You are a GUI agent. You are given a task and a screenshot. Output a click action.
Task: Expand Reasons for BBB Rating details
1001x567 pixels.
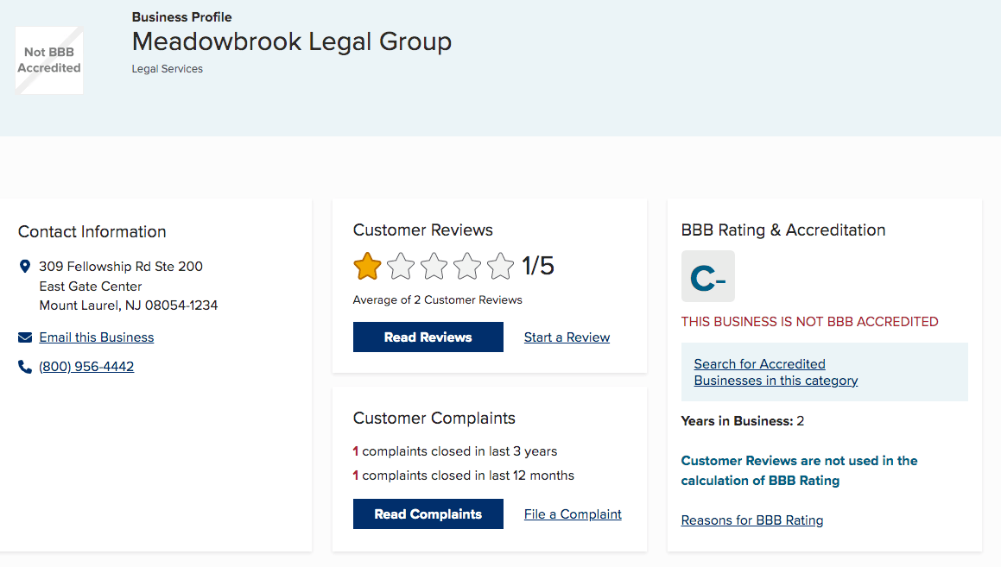tap(751, 520)
